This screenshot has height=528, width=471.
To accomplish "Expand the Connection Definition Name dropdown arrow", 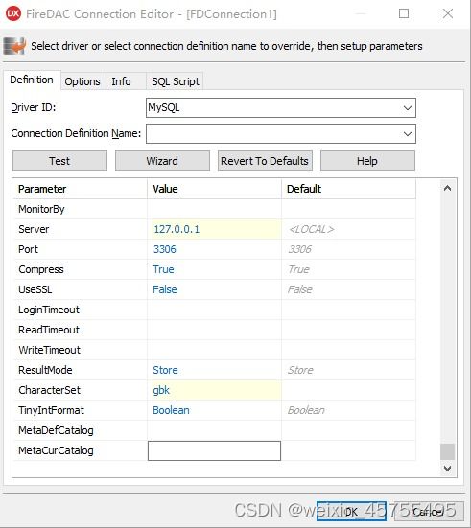I will 408,134.
